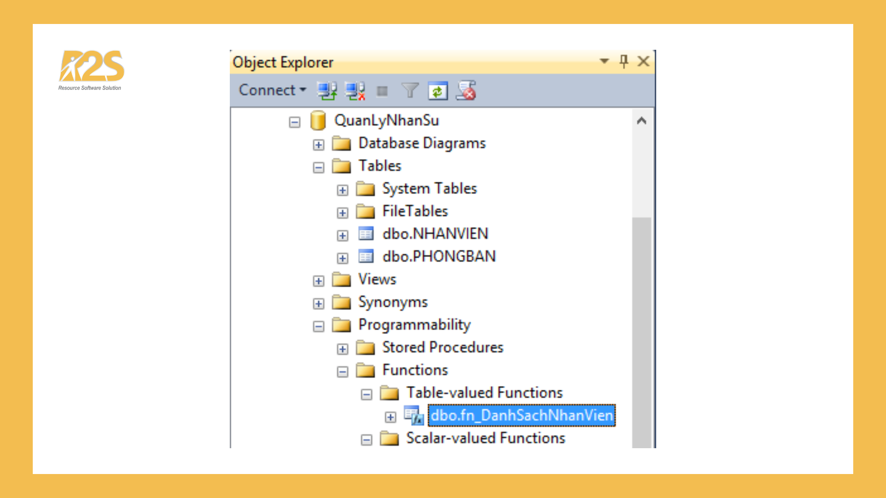Select the Synonyms tree item
This screenshot has width=886, height=498.
pyautogui.click(x=393, y=302)
